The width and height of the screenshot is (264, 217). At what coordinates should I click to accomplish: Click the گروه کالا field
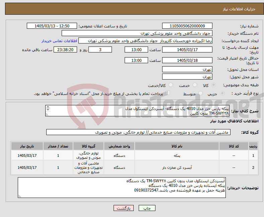[138, 132]
